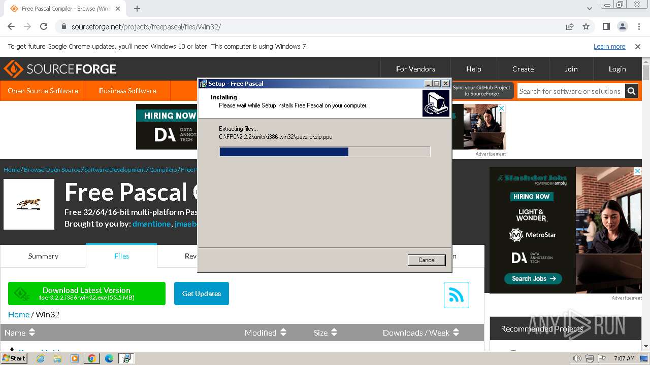This screenshot has height=365, width=650.
Task: Click the browser back button
Action: point(11,26)
